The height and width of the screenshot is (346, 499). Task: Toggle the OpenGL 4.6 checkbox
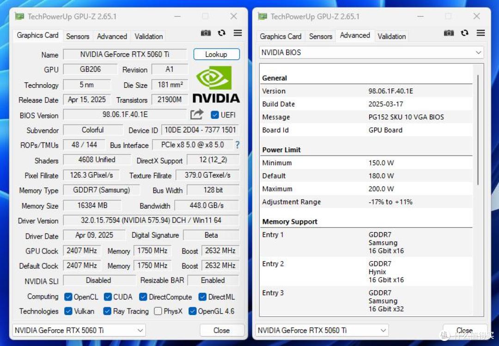pyautogui.click(x=192, y=311)
